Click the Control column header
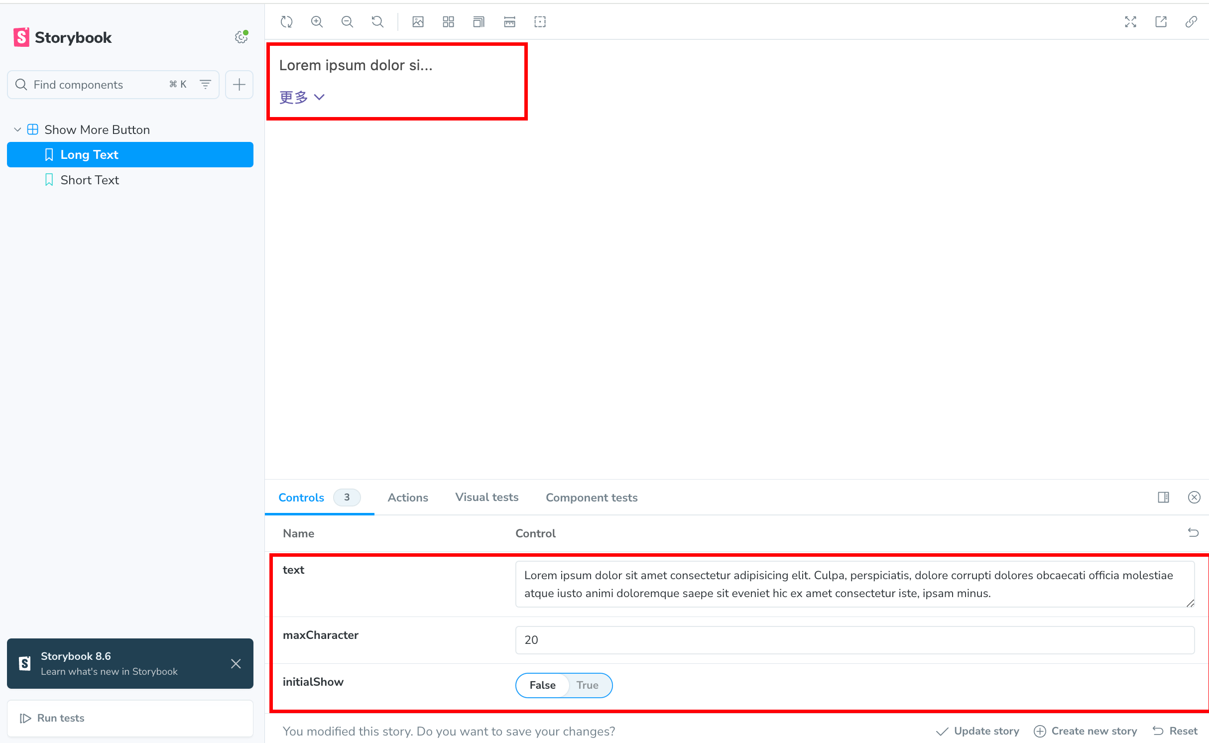The width and height of the screenshot is (1209, 743). coord(535,533)
